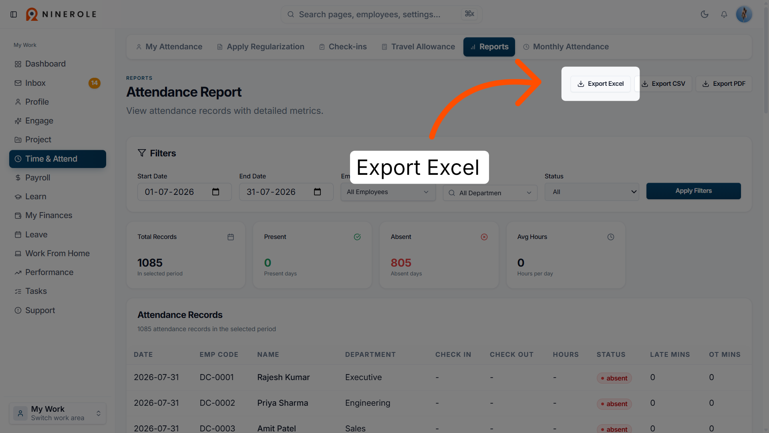
Task: Open Work From Home page
Action: [x=58, y=253]
